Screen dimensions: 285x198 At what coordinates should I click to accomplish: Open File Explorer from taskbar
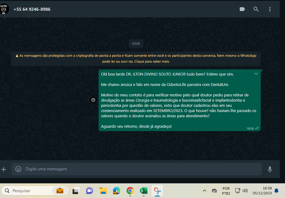(103, 191)
